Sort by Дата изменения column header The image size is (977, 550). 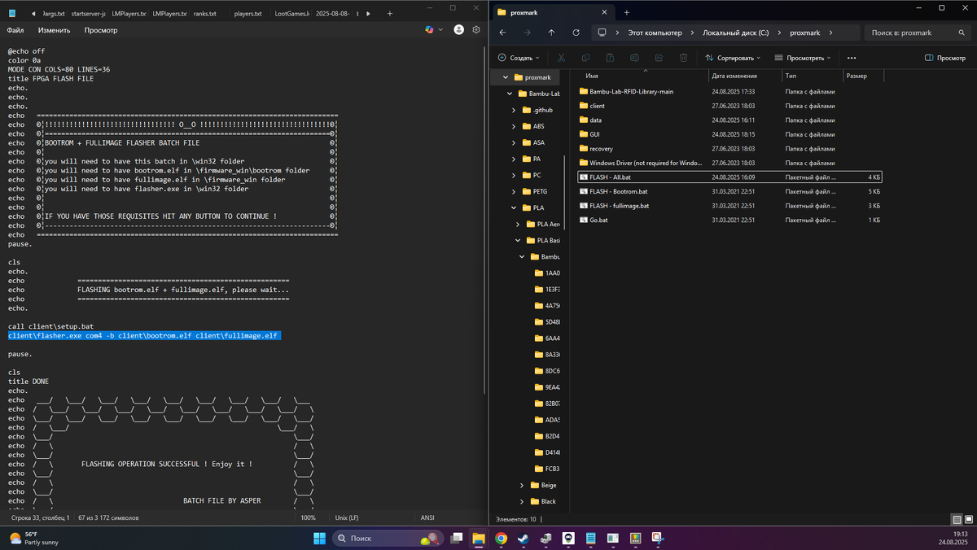[x=734, y=76]
